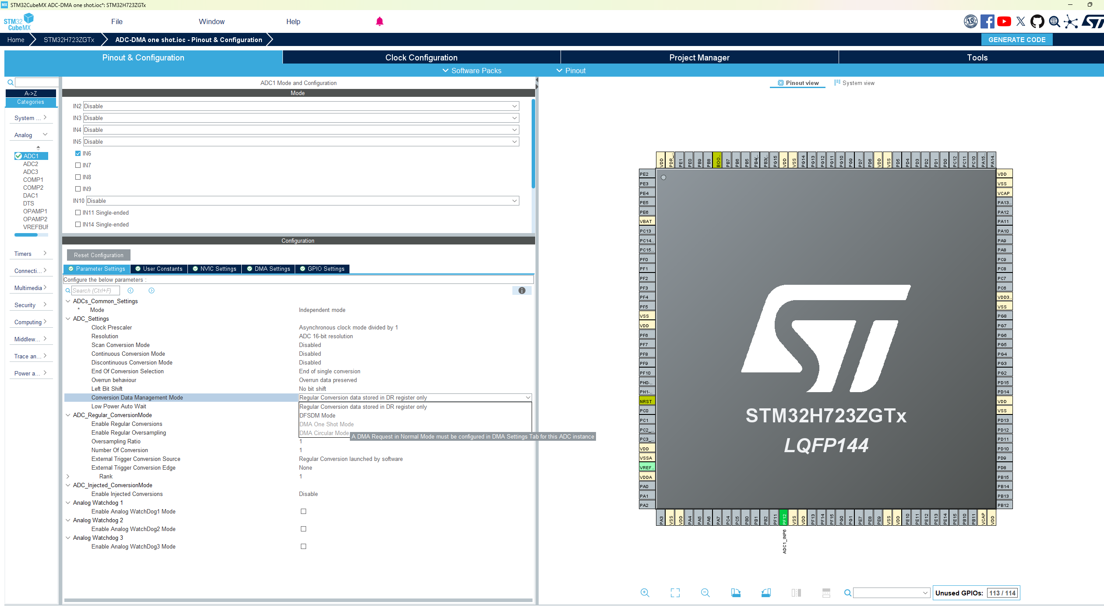Click the notification bell icon
Image resolution: width=1104 pixels, height=609 pixels.
[x=380, y=21]
